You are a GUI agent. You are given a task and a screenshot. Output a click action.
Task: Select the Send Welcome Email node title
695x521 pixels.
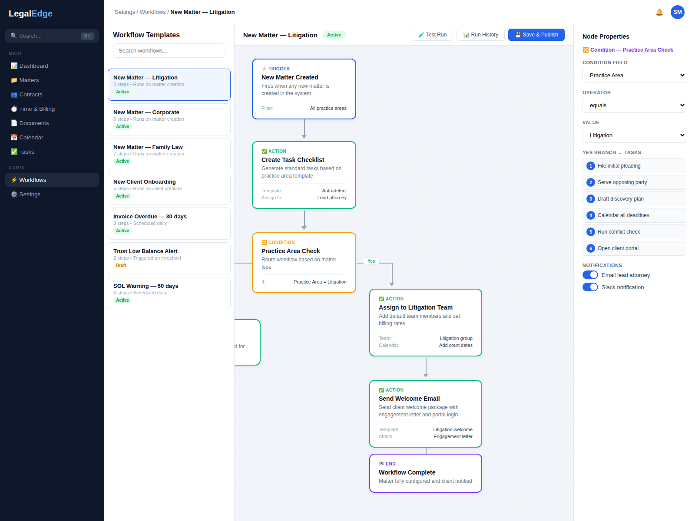[x=409, y=399]
